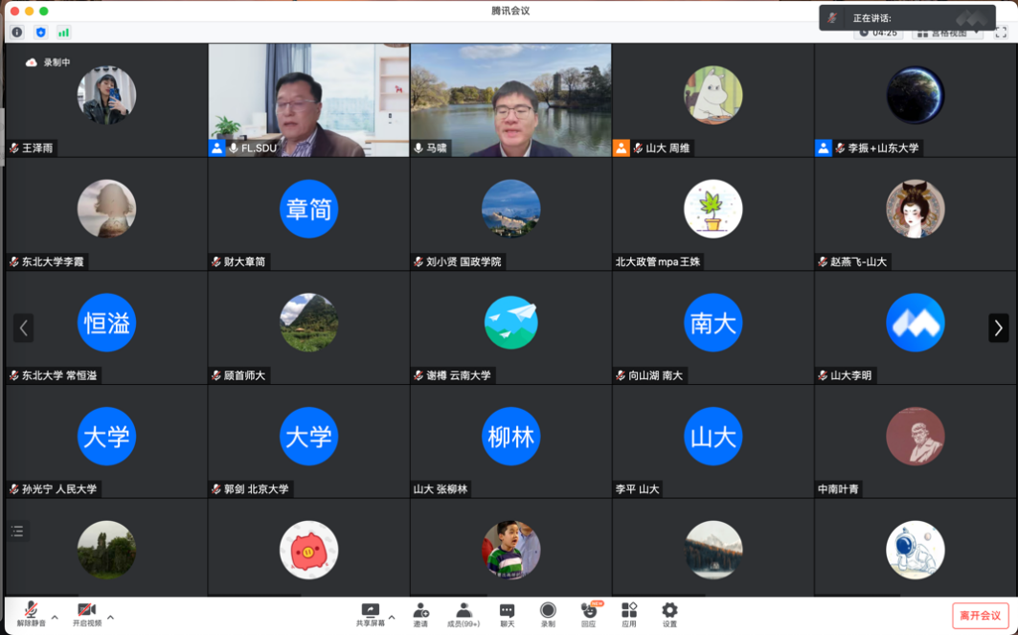Enter fullscreen using the top-right icon
Viewport: 1018px width, 635px height.
point(1001,33)
